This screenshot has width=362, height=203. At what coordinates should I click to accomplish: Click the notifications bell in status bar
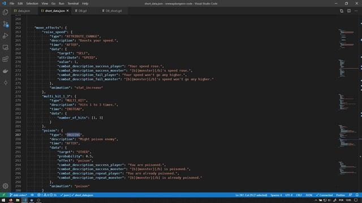click(x=357, y=195)
